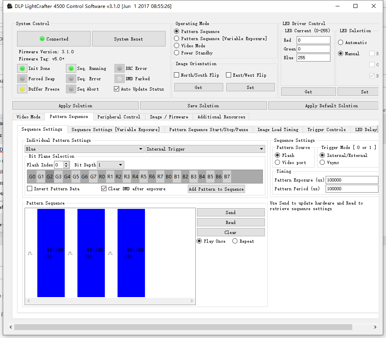The height and width of the screenshot is (338, 386).
Task: Open the Image / Firmware tab
Action: click(169, 117)
